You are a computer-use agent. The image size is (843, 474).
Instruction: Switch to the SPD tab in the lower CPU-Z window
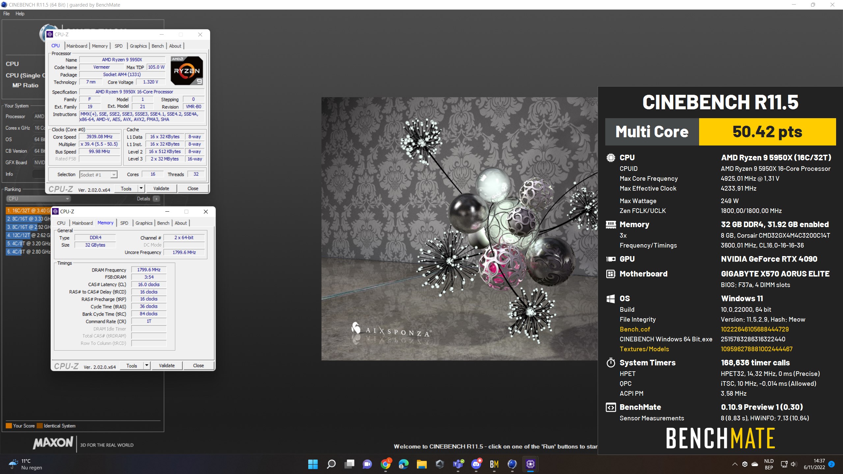pos(124,223)
